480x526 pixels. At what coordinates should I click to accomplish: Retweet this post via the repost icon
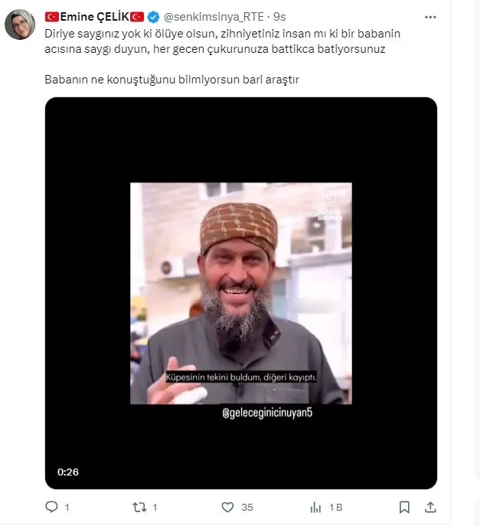[139, 507]
